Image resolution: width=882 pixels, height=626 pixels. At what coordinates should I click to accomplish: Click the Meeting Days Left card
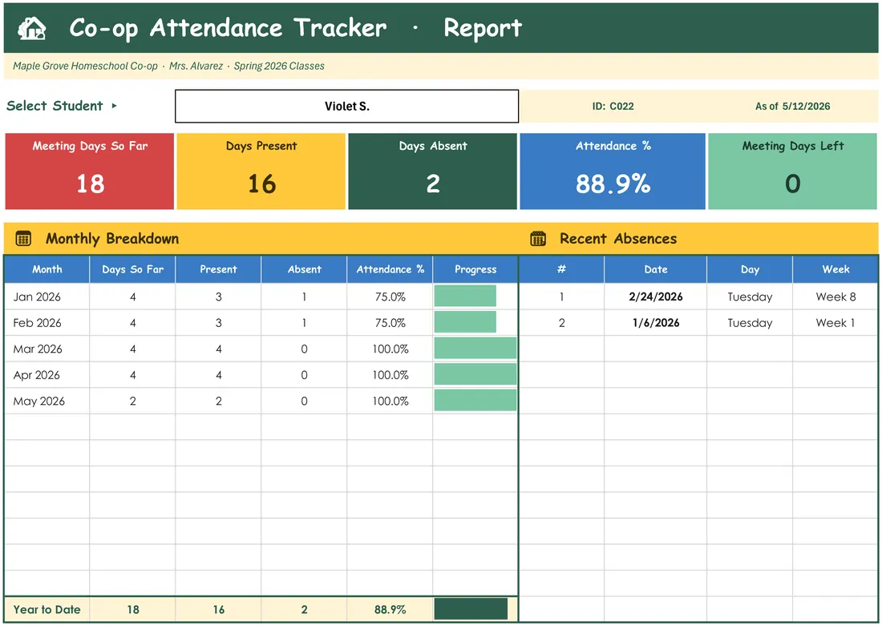(x=792, y=171)
